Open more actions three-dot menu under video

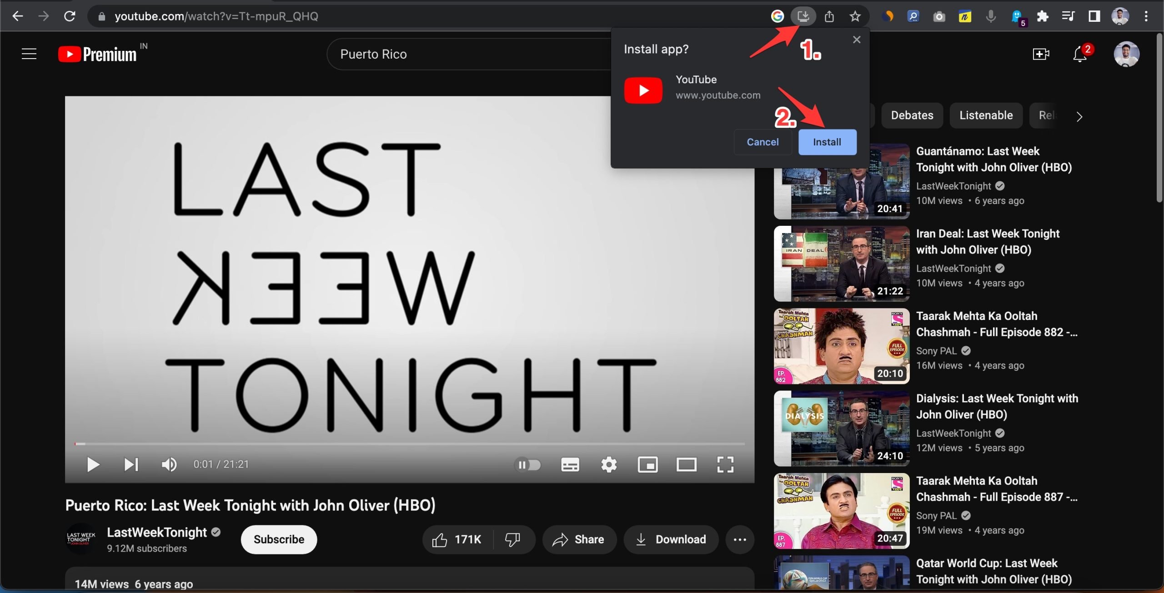pyautogui.click(x=740, y=539)
